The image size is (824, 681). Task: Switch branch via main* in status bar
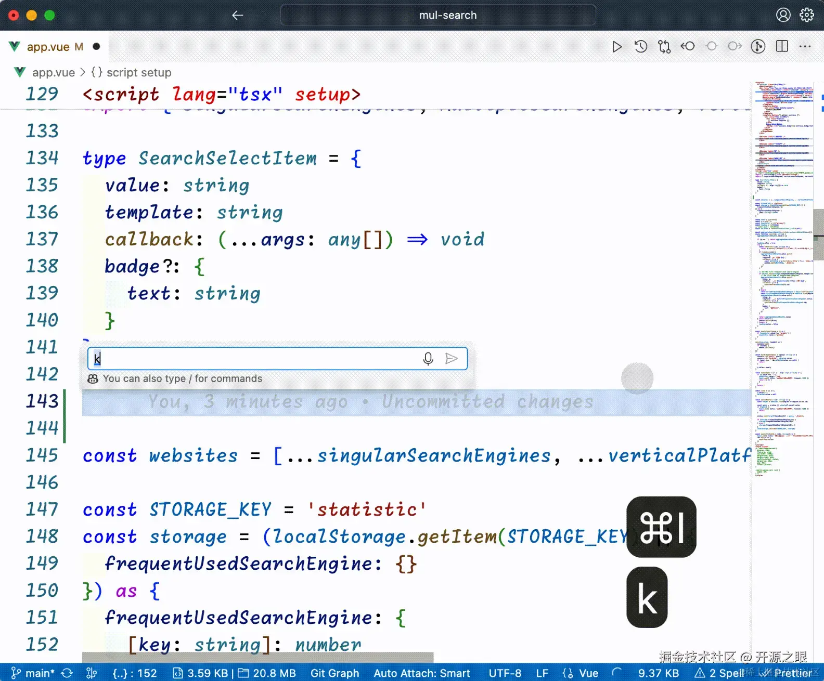pyautogui.click(x=33, y=673)
